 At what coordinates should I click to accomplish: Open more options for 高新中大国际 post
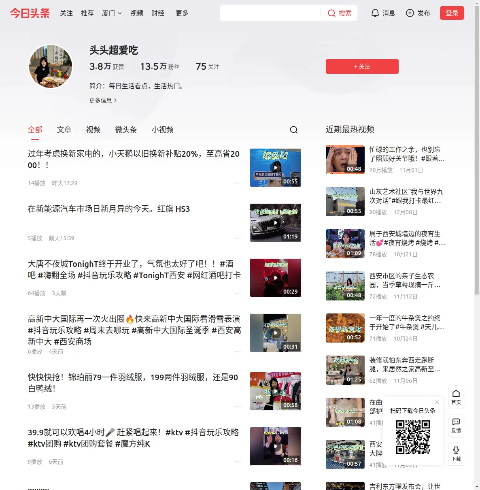click(238, 352)
